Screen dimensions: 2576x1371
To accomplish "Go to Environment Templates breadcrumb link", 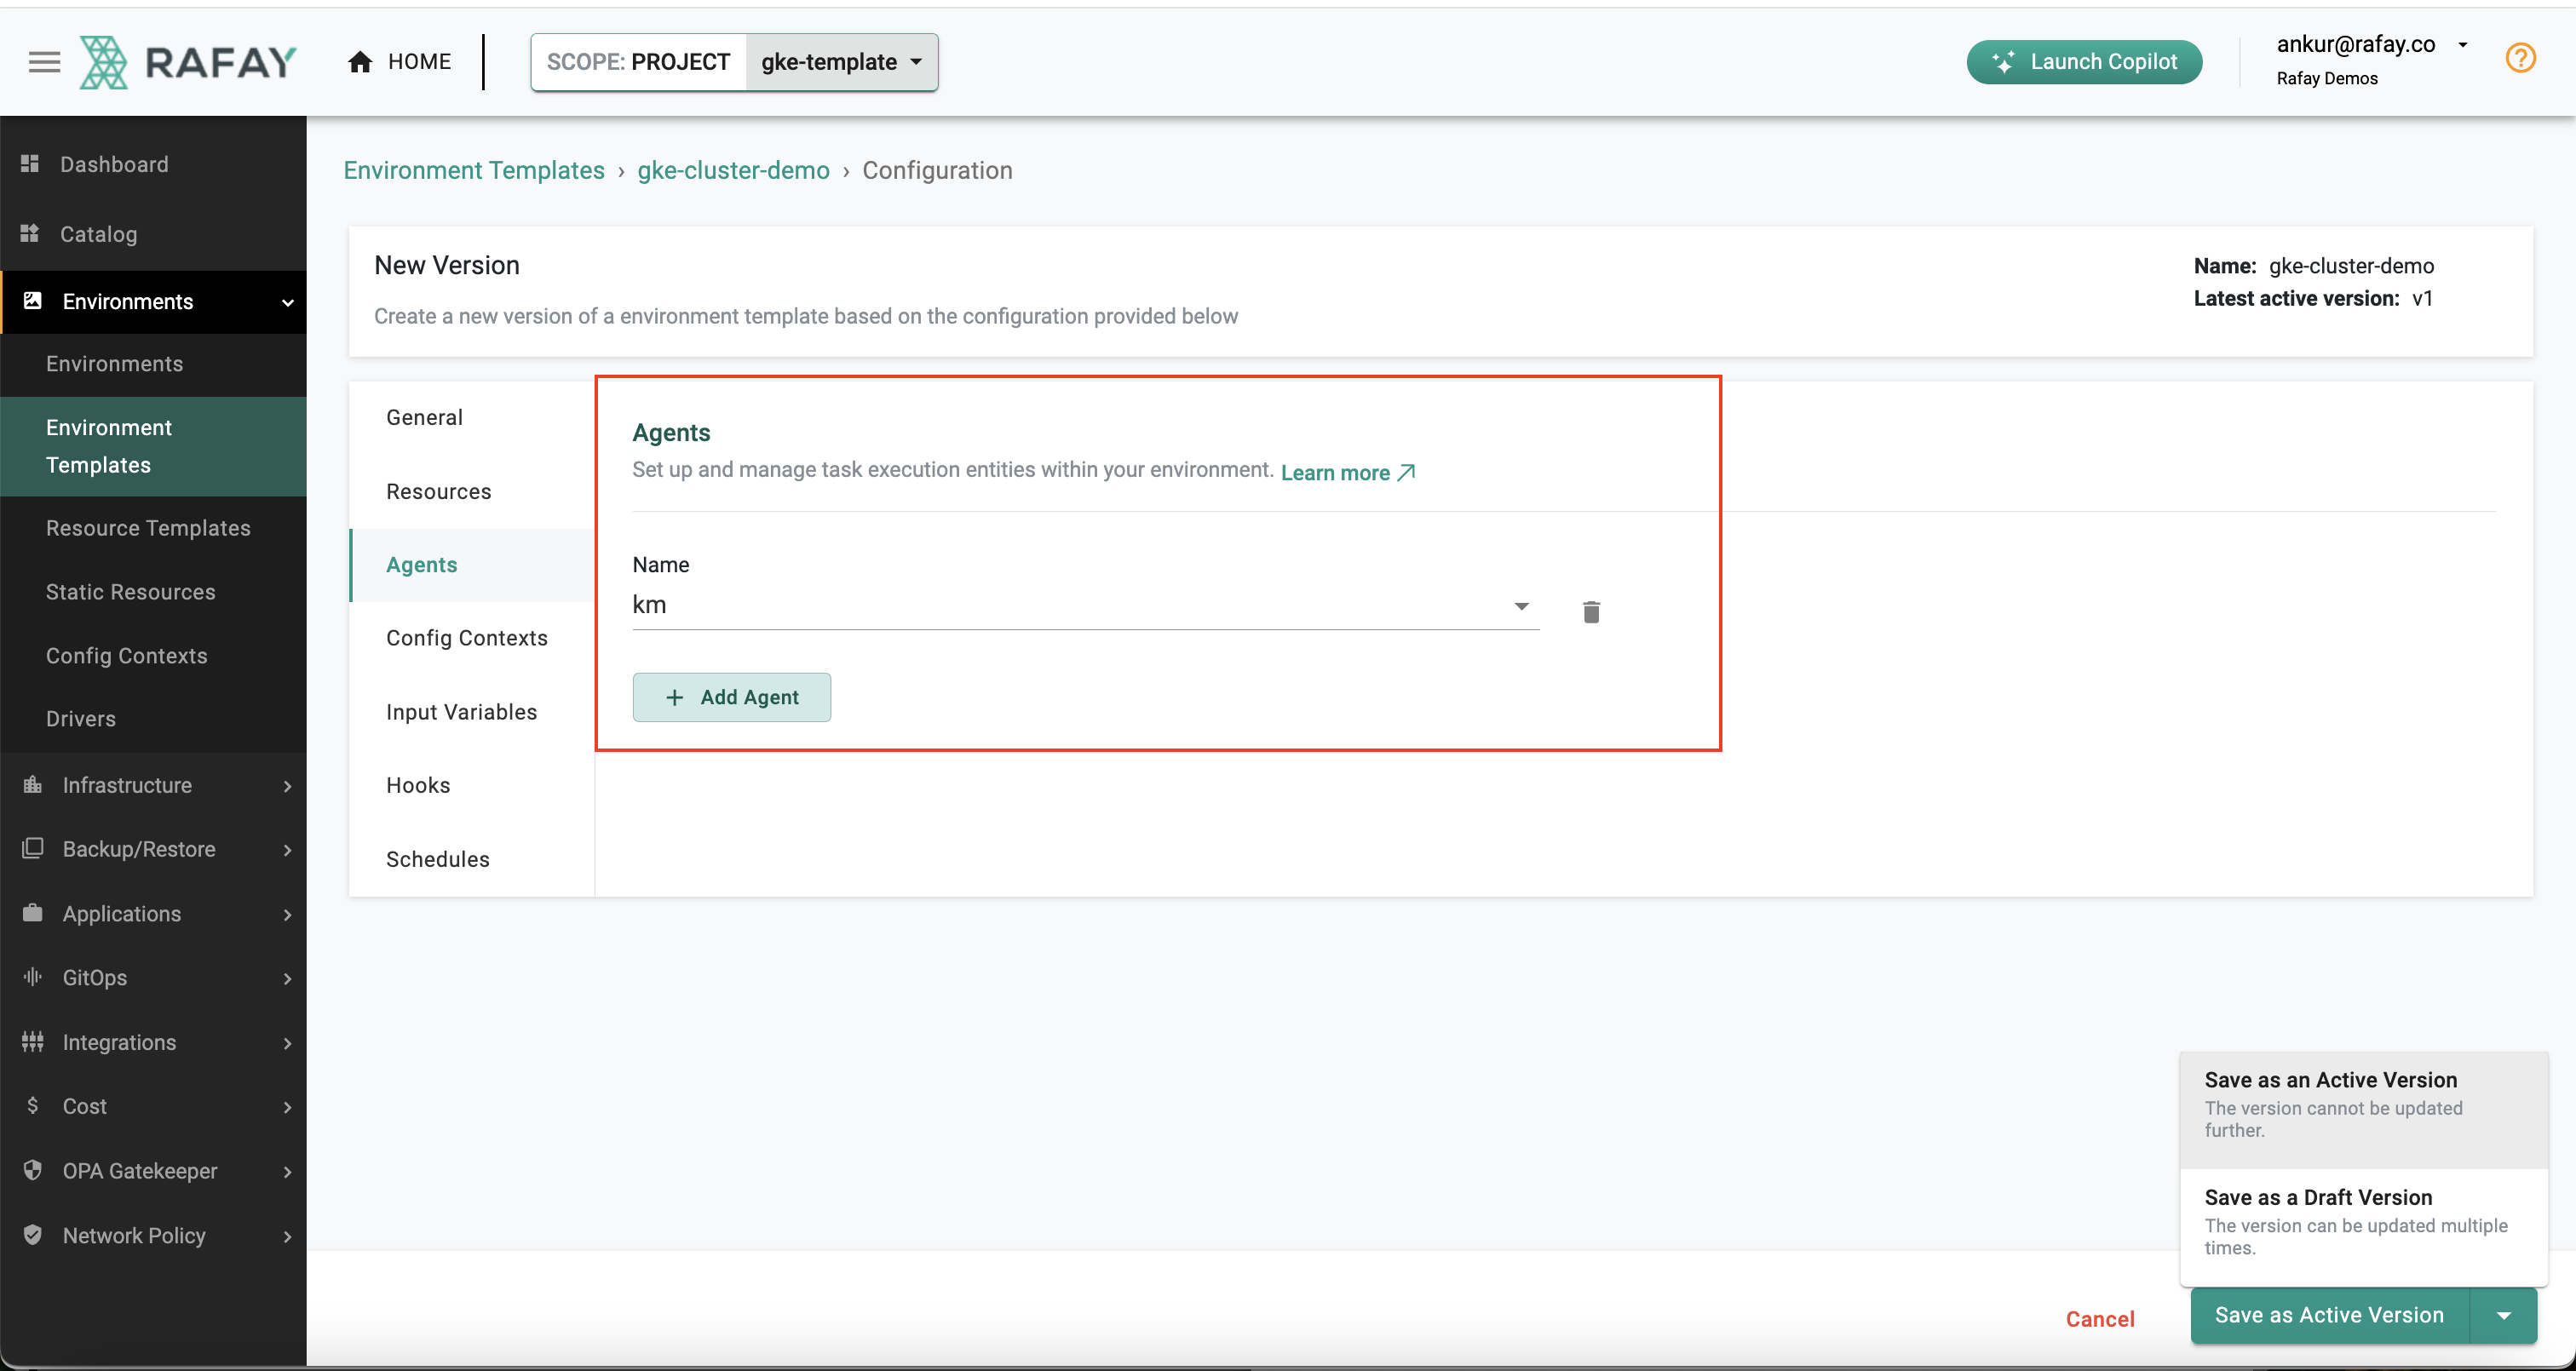I will coord(474,170).
